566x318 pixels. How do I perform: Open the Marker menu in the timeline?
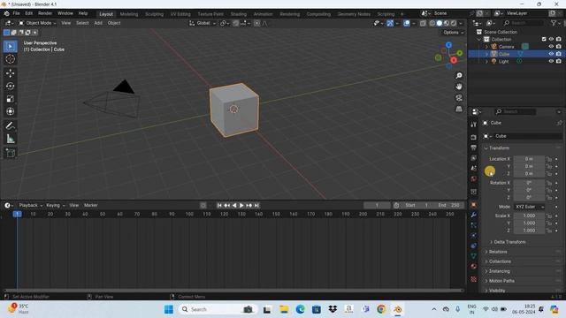point(90,205)
